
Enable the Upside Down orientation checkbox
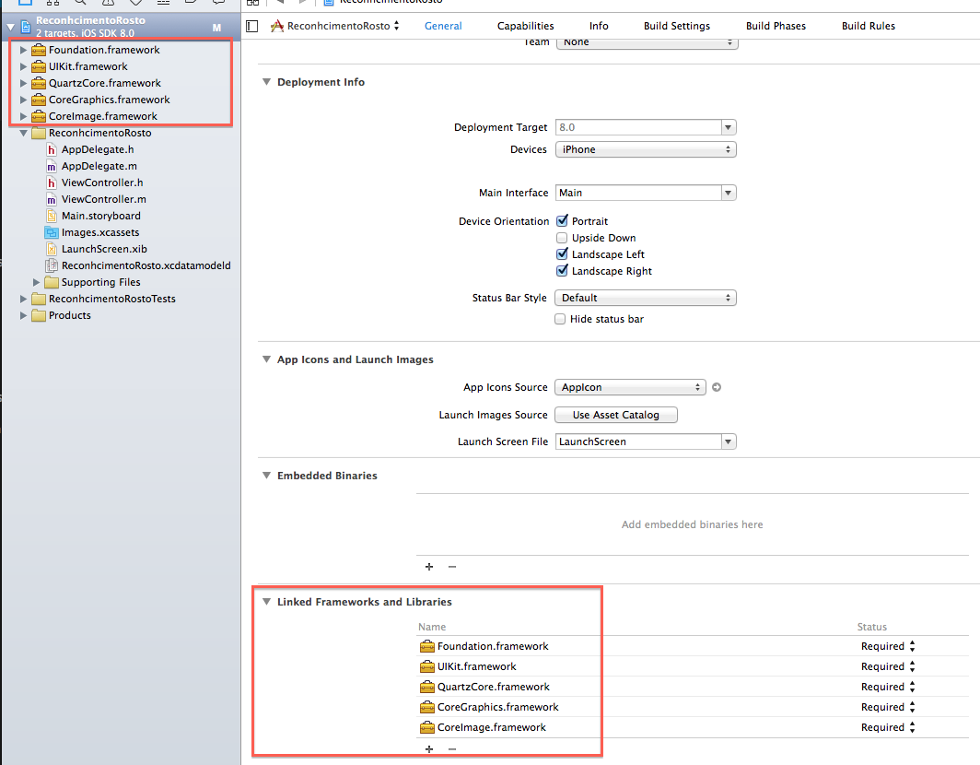(562, 238)
